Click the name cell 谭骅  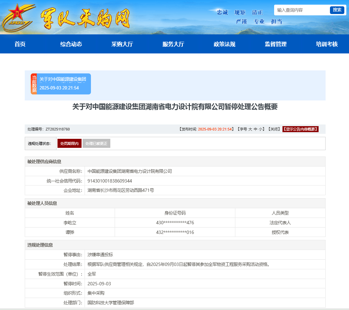coord(70,232)
